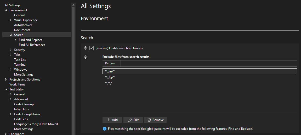This screenshot has width=301, height=135.
Task: Click the pencil icon on Edit button
Action: [130, 120]
